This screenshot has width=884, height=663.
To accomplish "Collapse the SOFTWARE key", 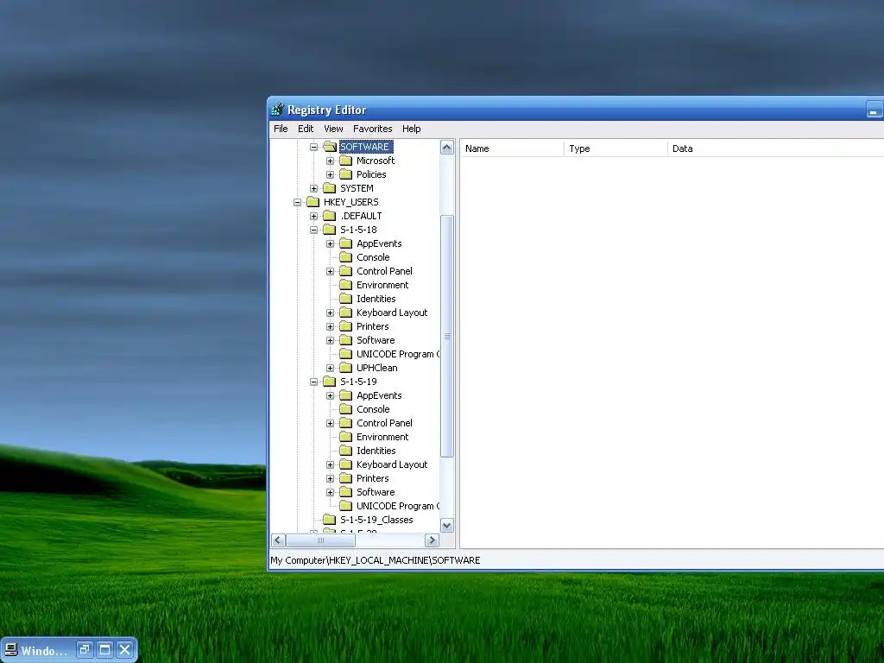I will 314,147.
